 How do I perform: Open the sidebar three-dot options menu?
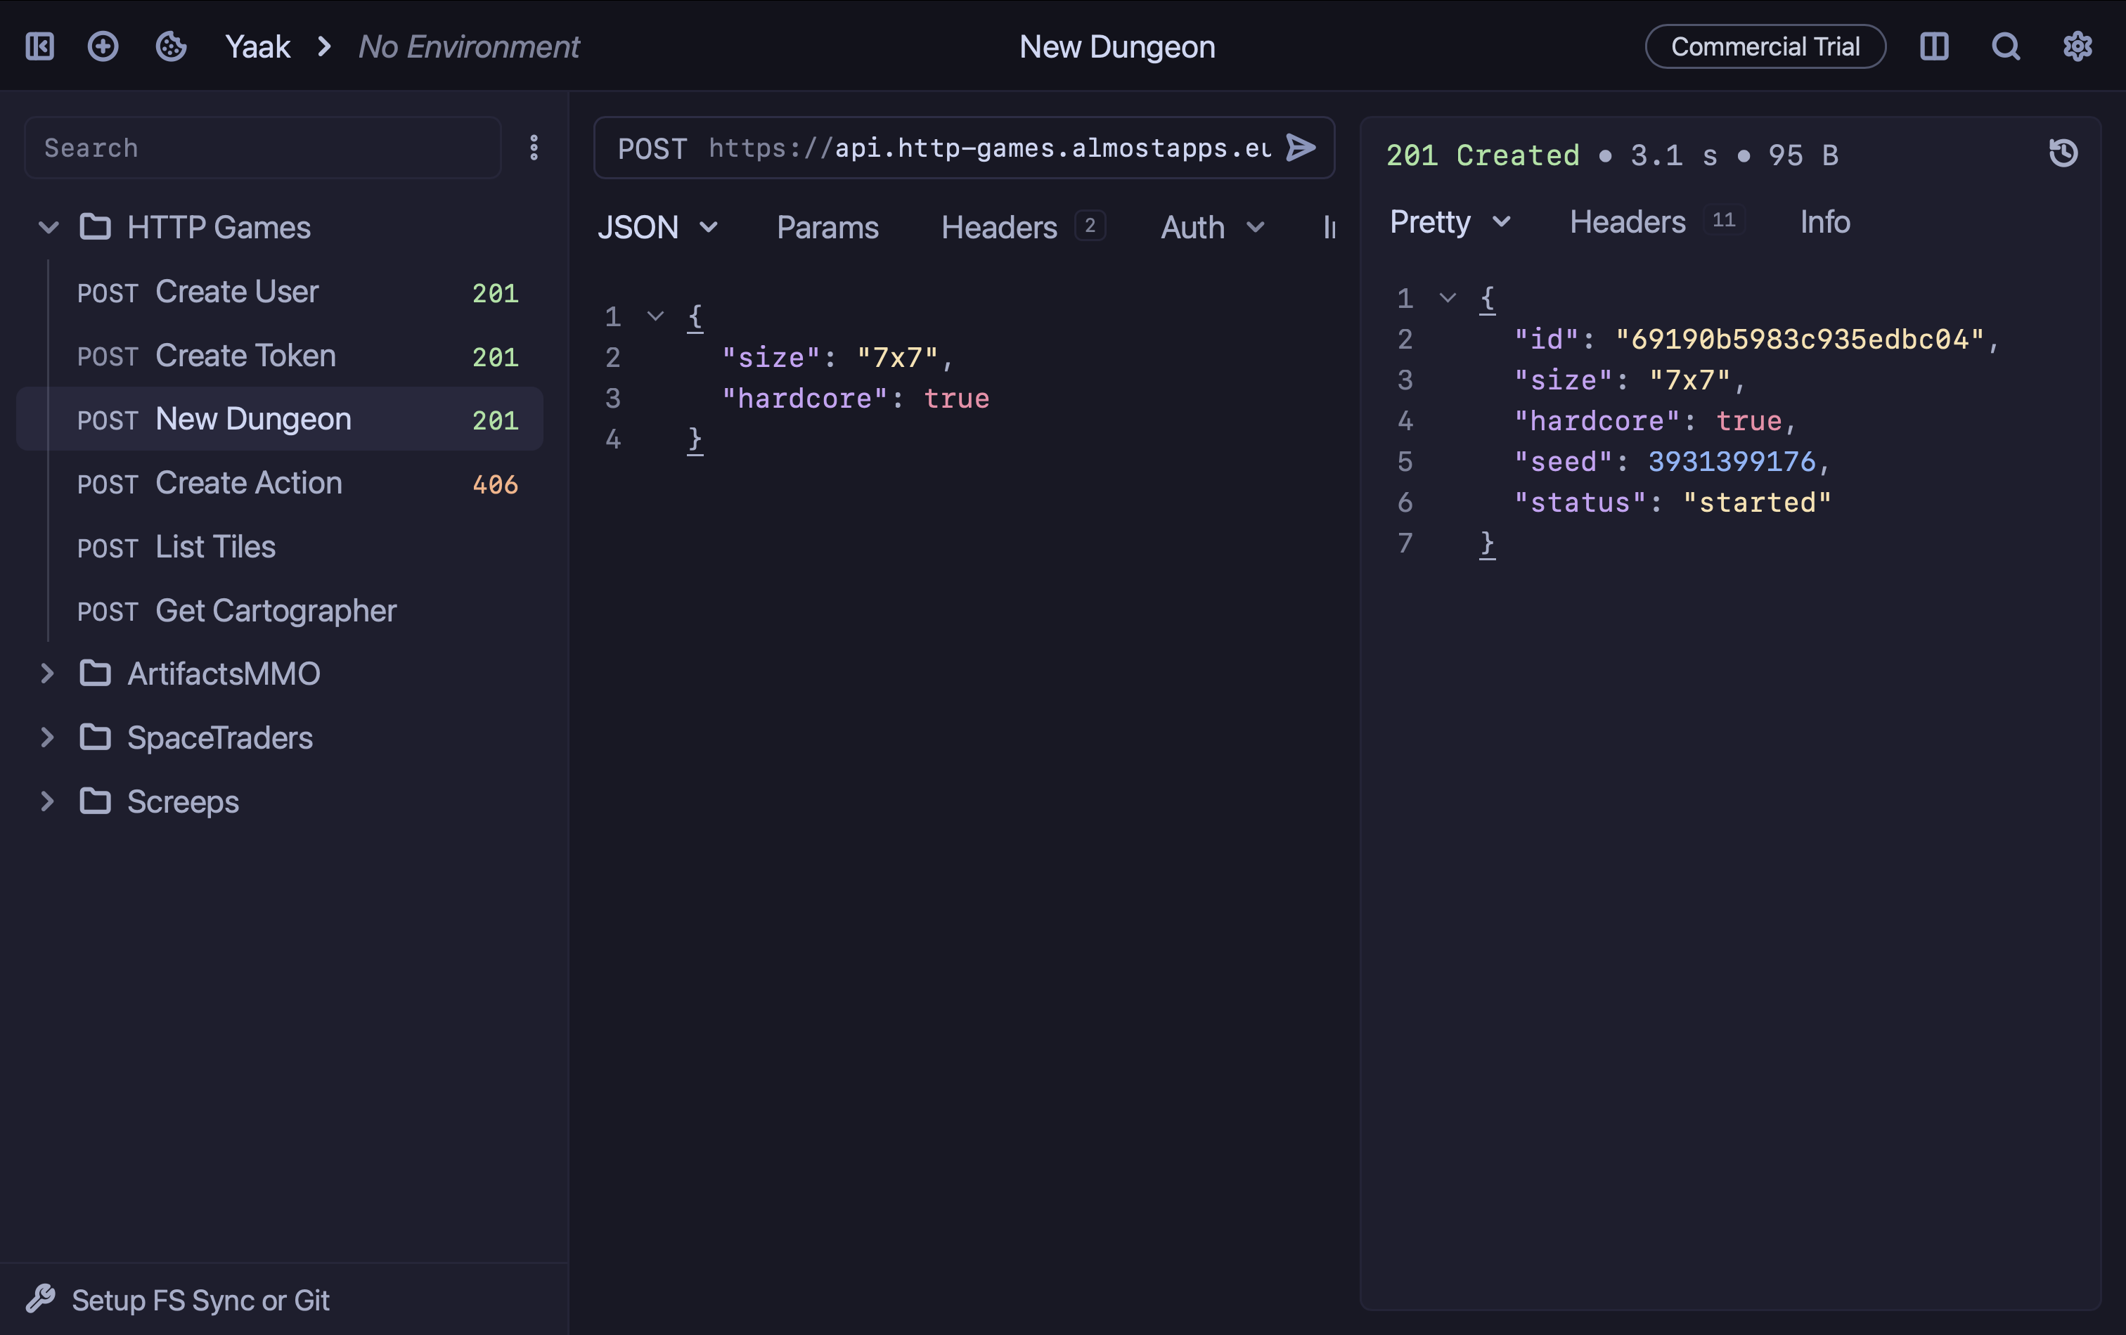[x=534, y=148]
